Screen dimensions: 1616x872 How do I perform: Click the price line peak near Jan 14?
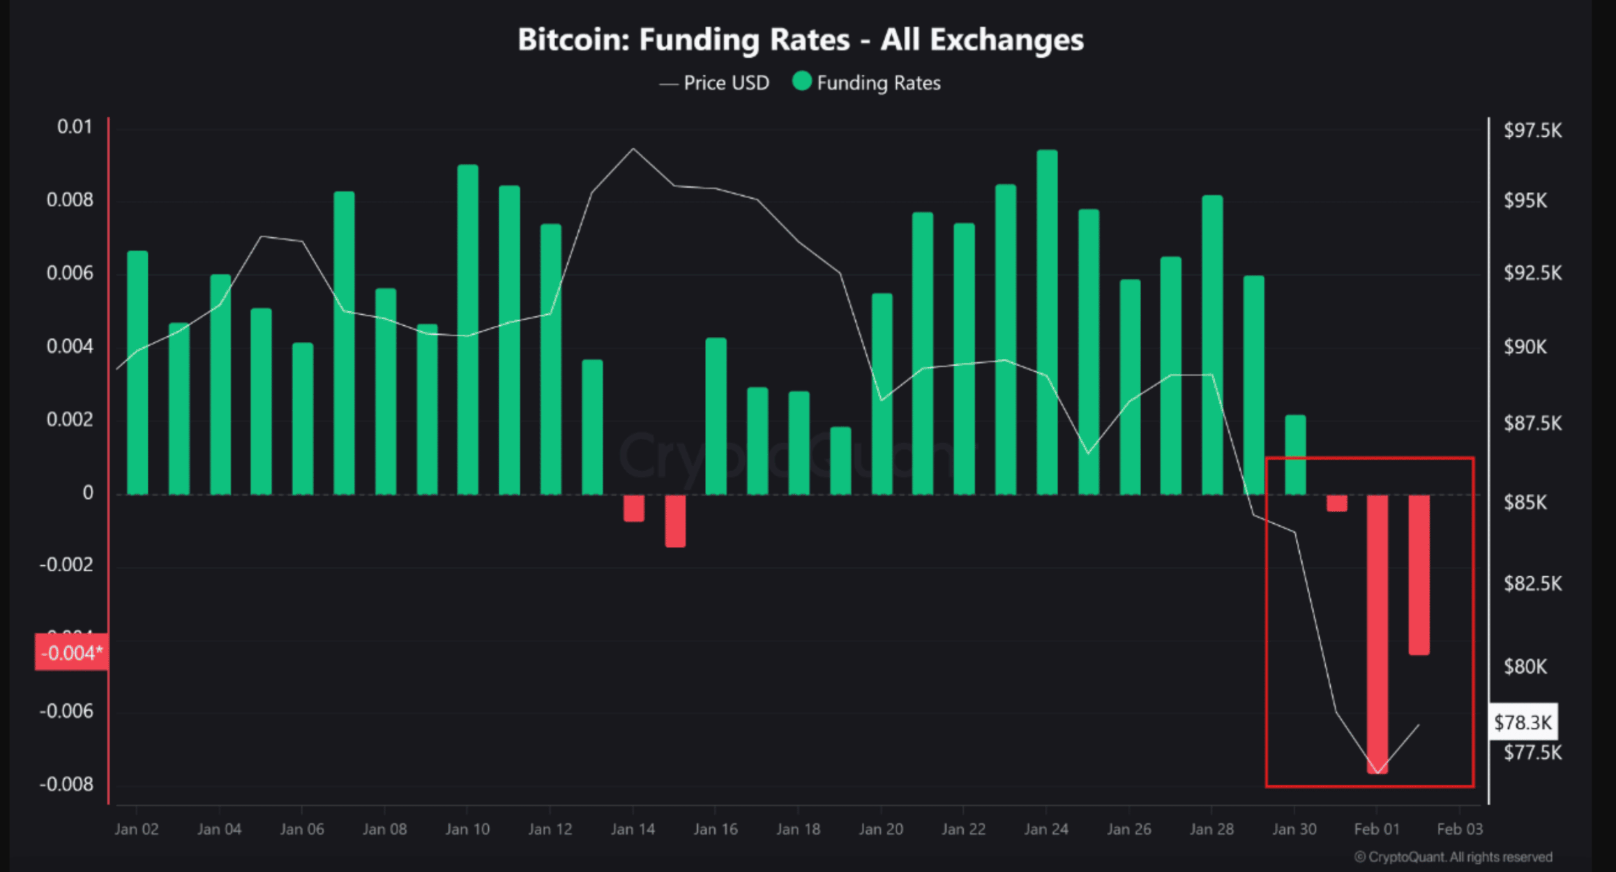[633, 149]
